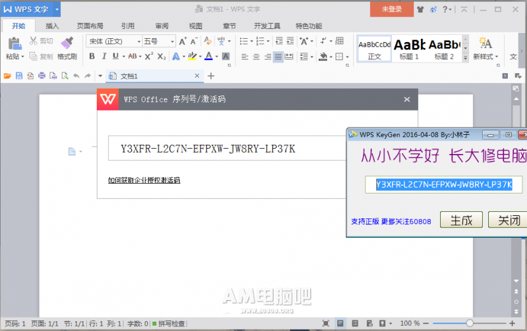Image resolution: width=527 pixels, height=331 pixels.
Task: Switch to the 审阅 ribbon tab
Action: pyautogui.click(x=161, y=26)
